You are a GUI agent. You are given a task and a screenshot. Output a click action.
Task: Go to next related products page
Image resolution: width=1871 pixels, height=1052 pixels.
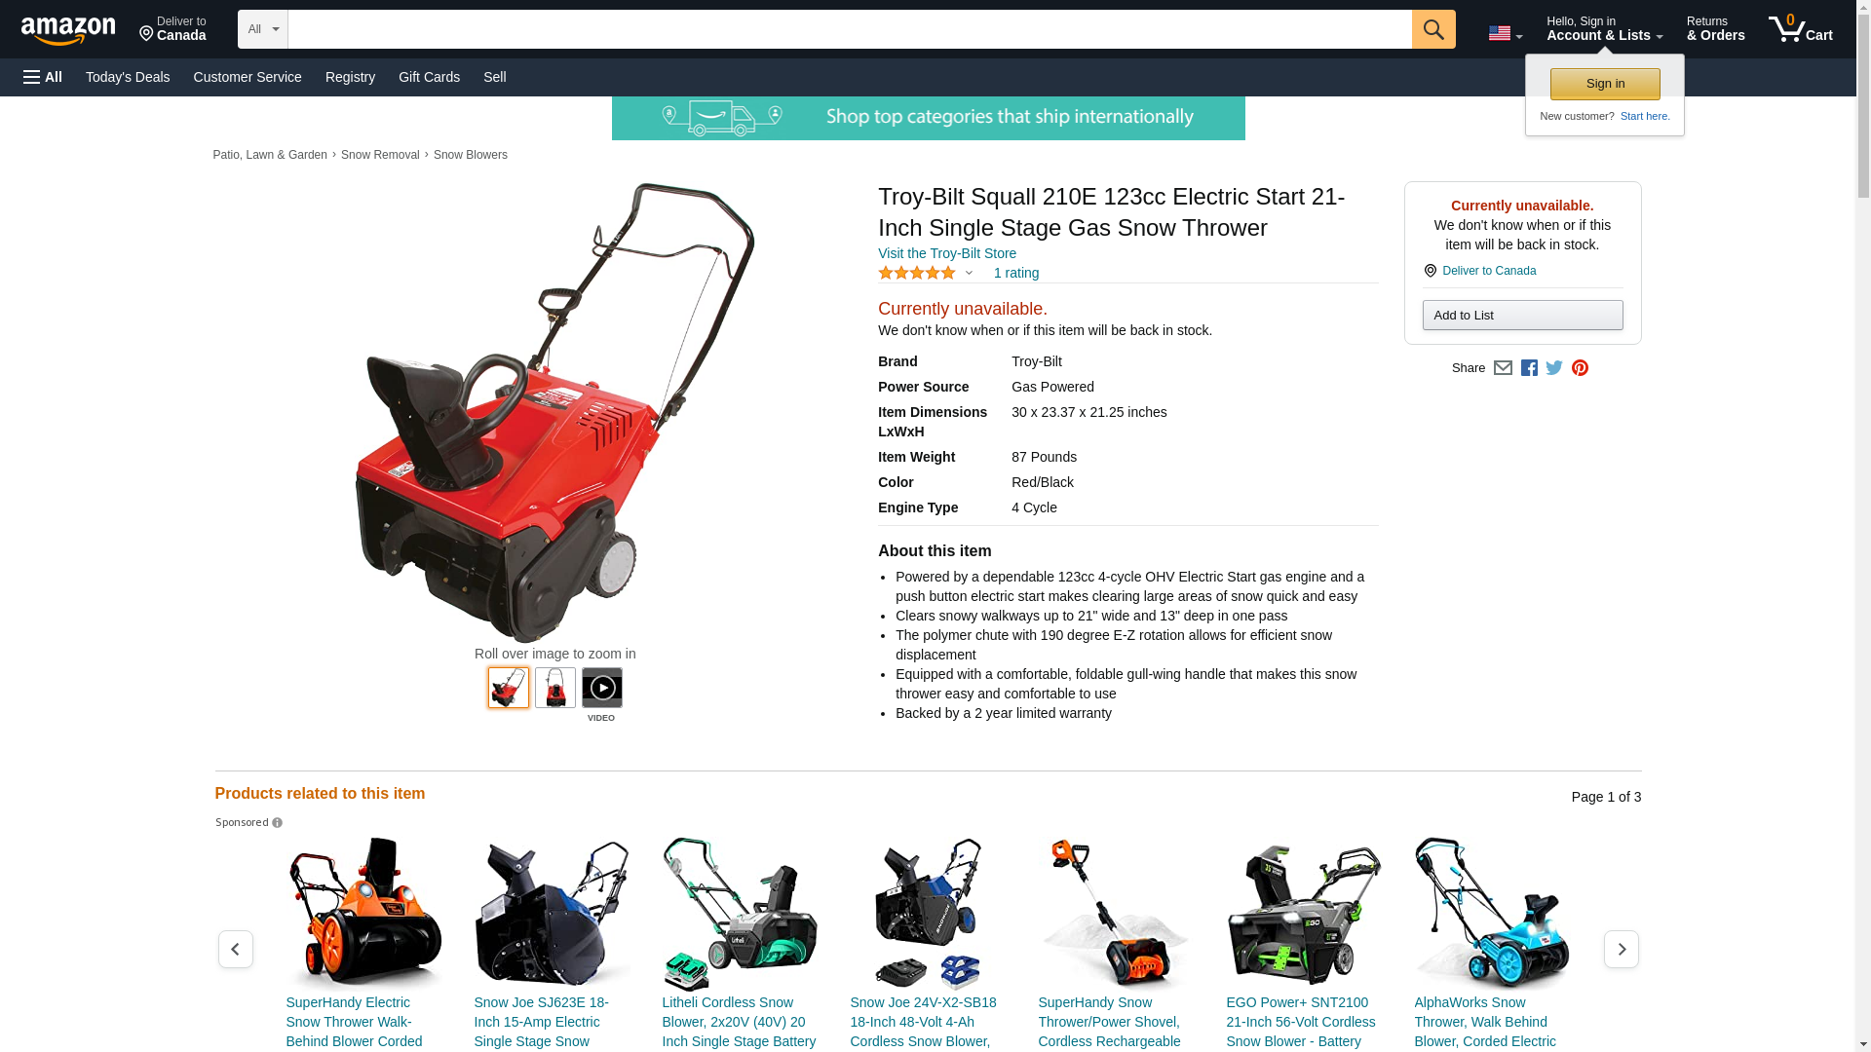pyautogui.click(x=1621, y=949)
